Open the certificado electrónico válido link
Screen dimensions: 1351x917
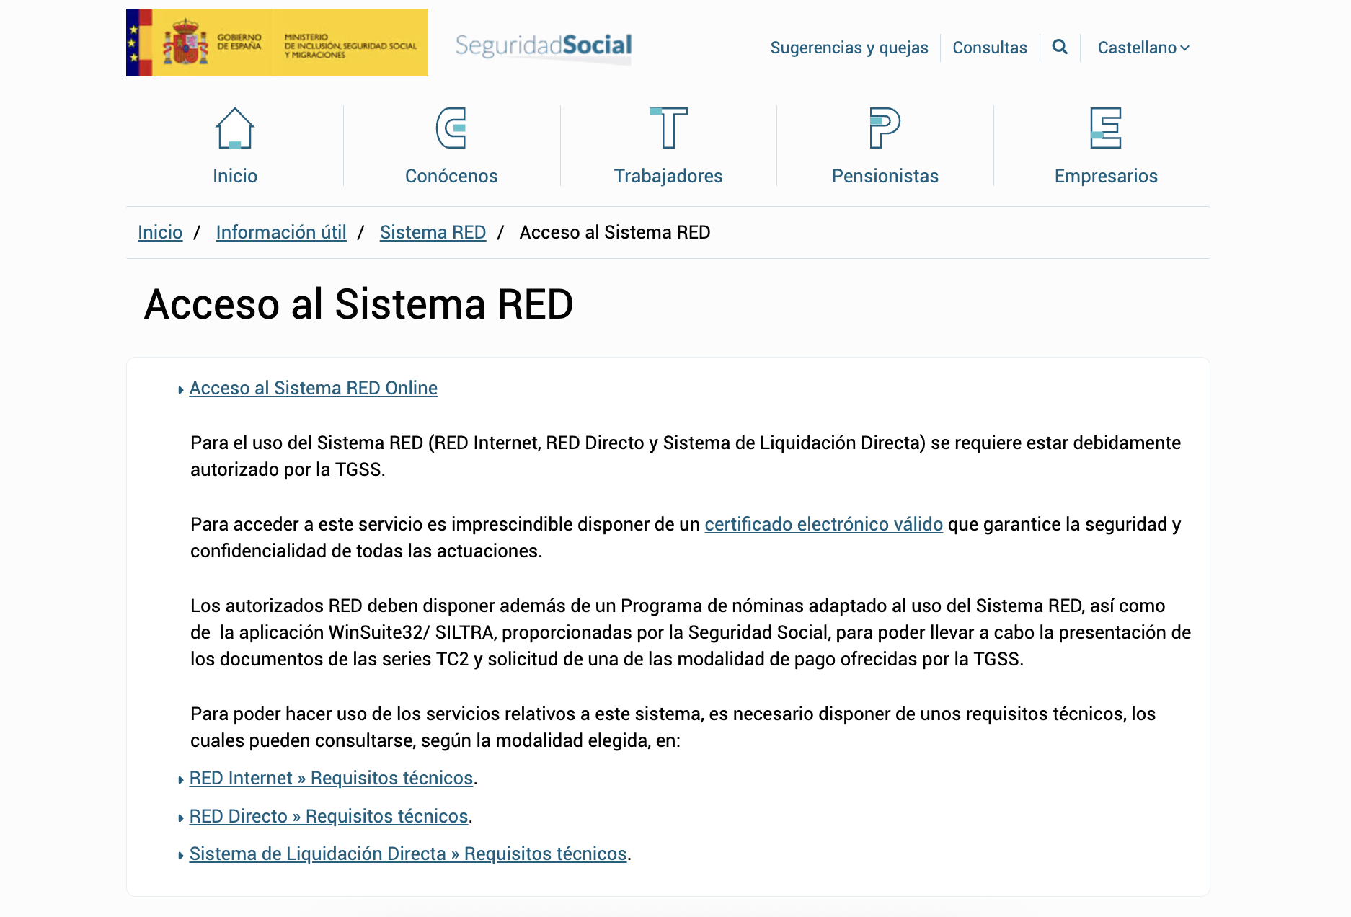point(824,524)
